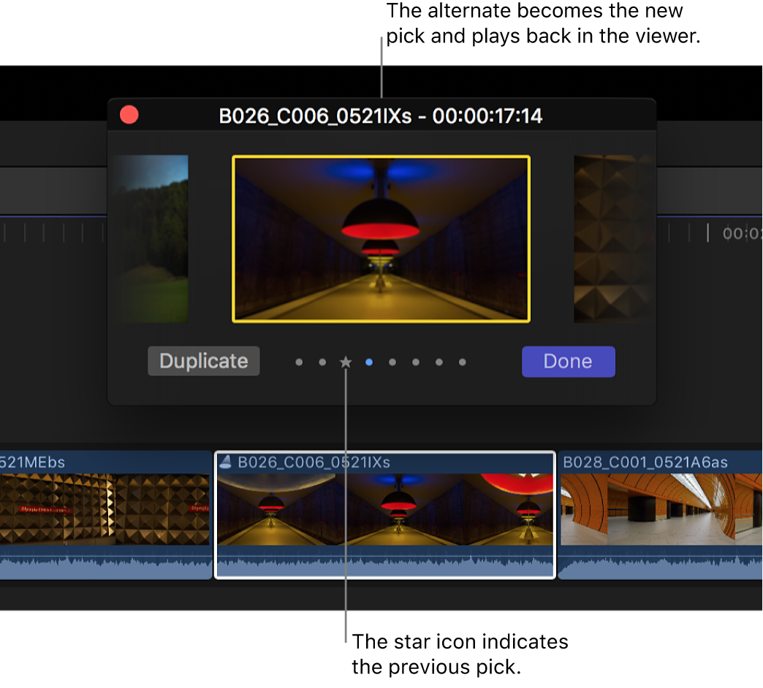Select the first audition alternate dot
The height and width of the screenshot is (688, 763).
(299, 361)
